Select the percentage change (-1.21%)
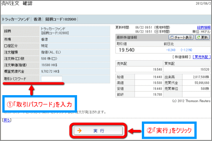212x141 pixels. click(186, 50)
